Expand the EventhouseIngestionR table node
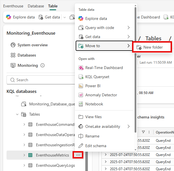 click(24, 145)
